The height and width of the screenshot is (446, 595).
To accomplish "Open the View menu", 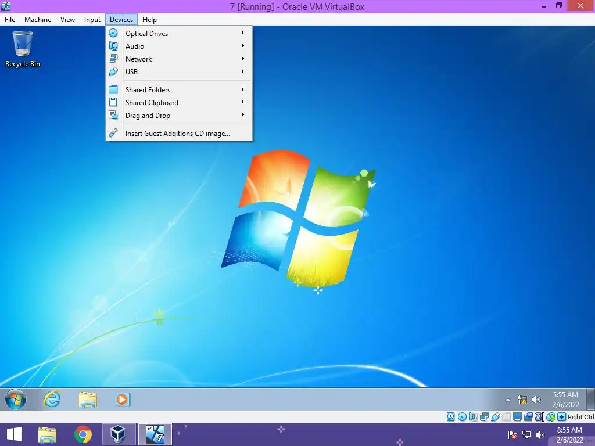I will (67, 20).
